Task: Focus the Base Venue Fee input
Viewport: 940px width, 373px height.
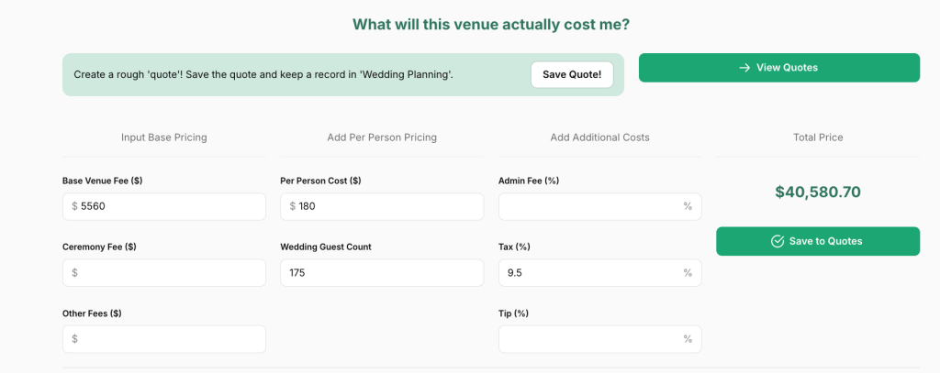Action: click(170, 207)
